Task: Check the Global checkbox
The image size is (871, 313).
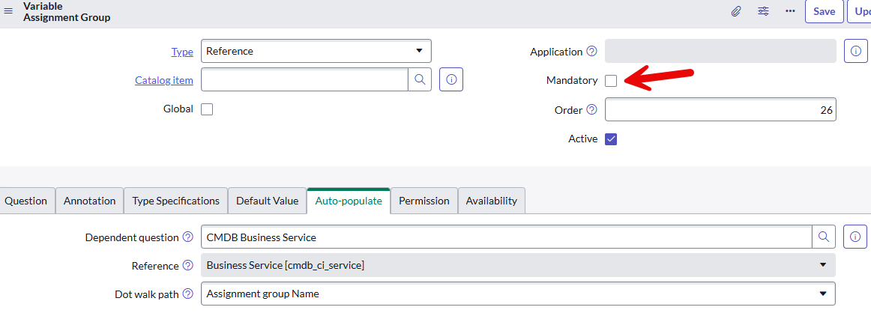Action: (207, 109)
